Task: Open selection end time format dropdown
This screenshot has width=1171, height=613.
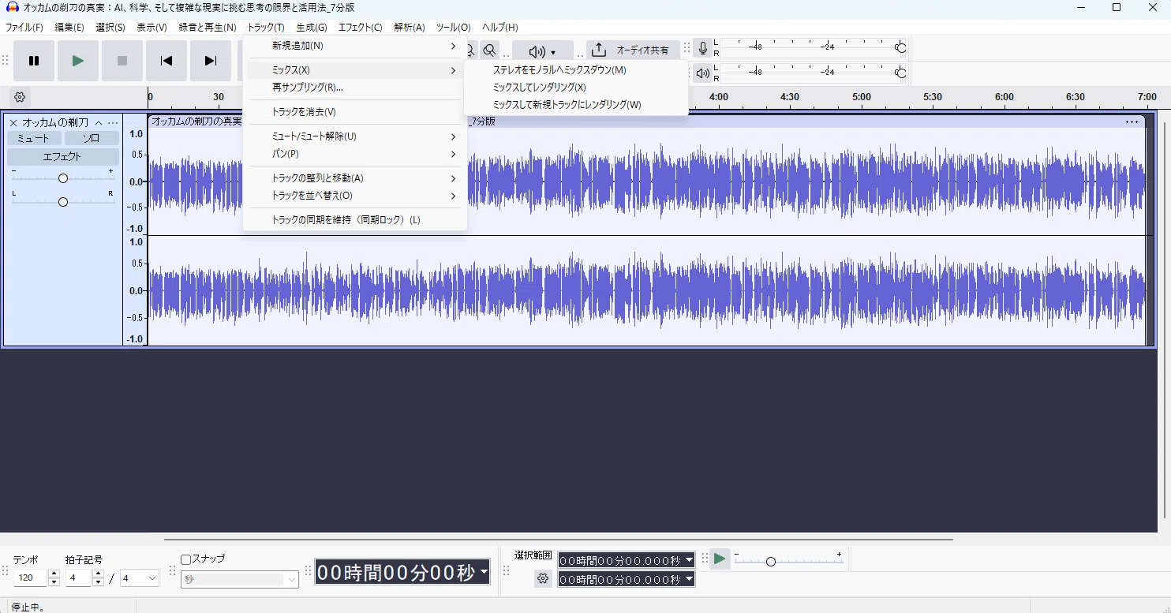Action: click(689, 580)
